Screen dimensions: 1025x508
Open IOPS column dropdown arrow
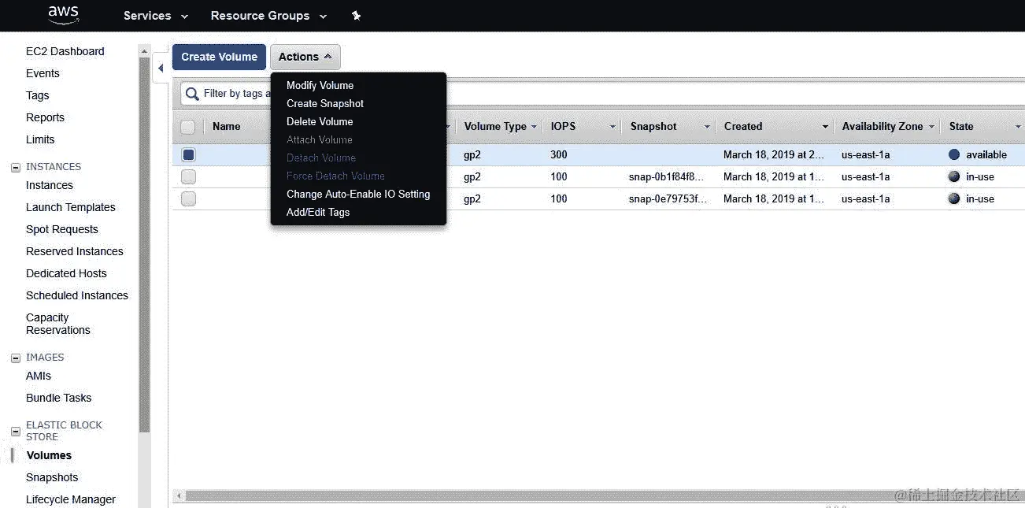click(x=612, y=127)
